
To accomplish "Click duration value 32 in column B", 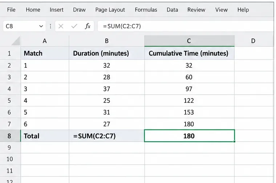I will pyautogui.click(x=107, y=65).
